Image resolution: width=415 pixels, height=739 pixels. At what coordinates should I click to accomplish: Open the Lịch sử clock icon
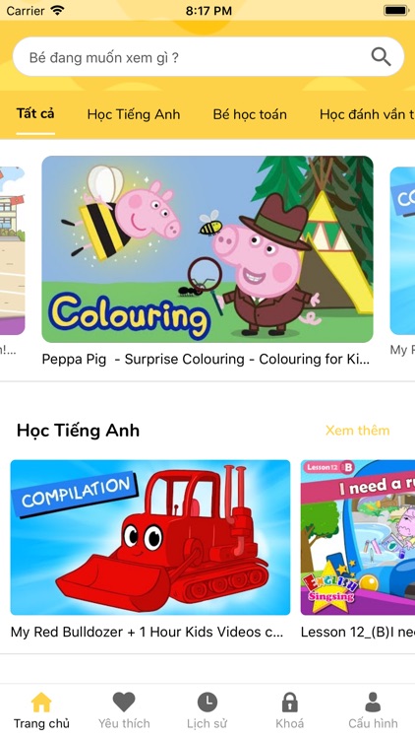[x=207, y=703]
